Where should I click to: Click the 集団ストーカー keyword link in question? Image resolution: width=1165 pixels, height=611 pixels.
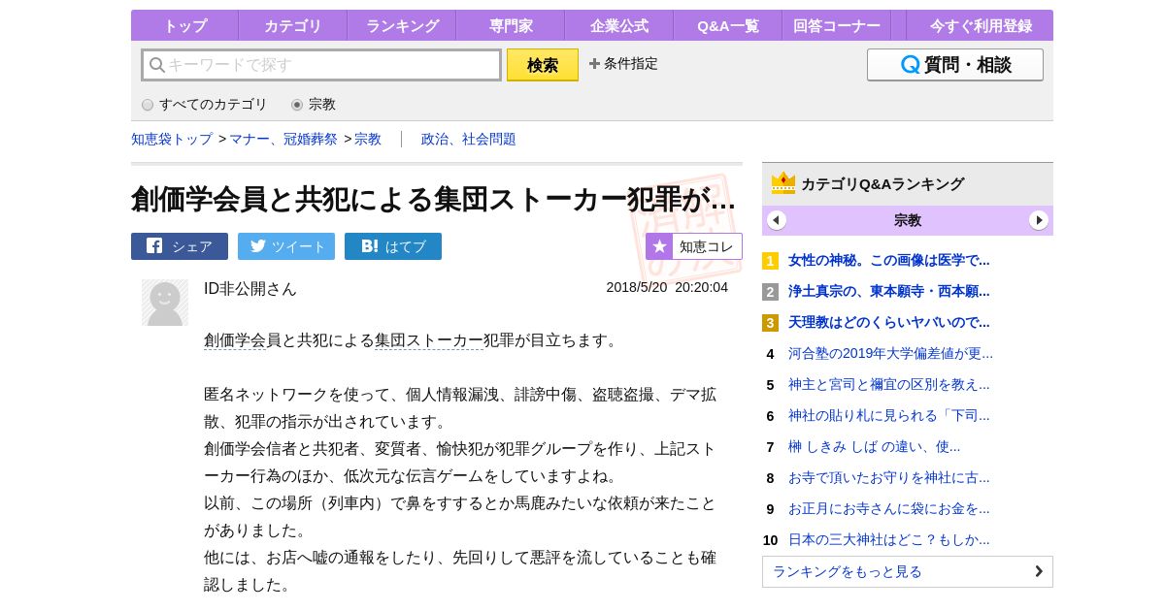tap(429, 340)
